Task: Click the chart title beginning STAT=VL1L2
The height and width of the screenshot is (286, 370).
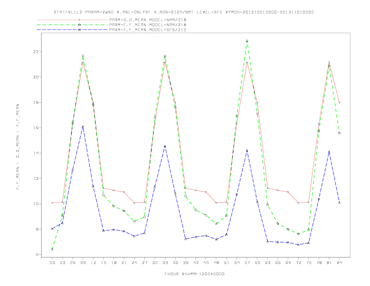Action: pos(184,12)
